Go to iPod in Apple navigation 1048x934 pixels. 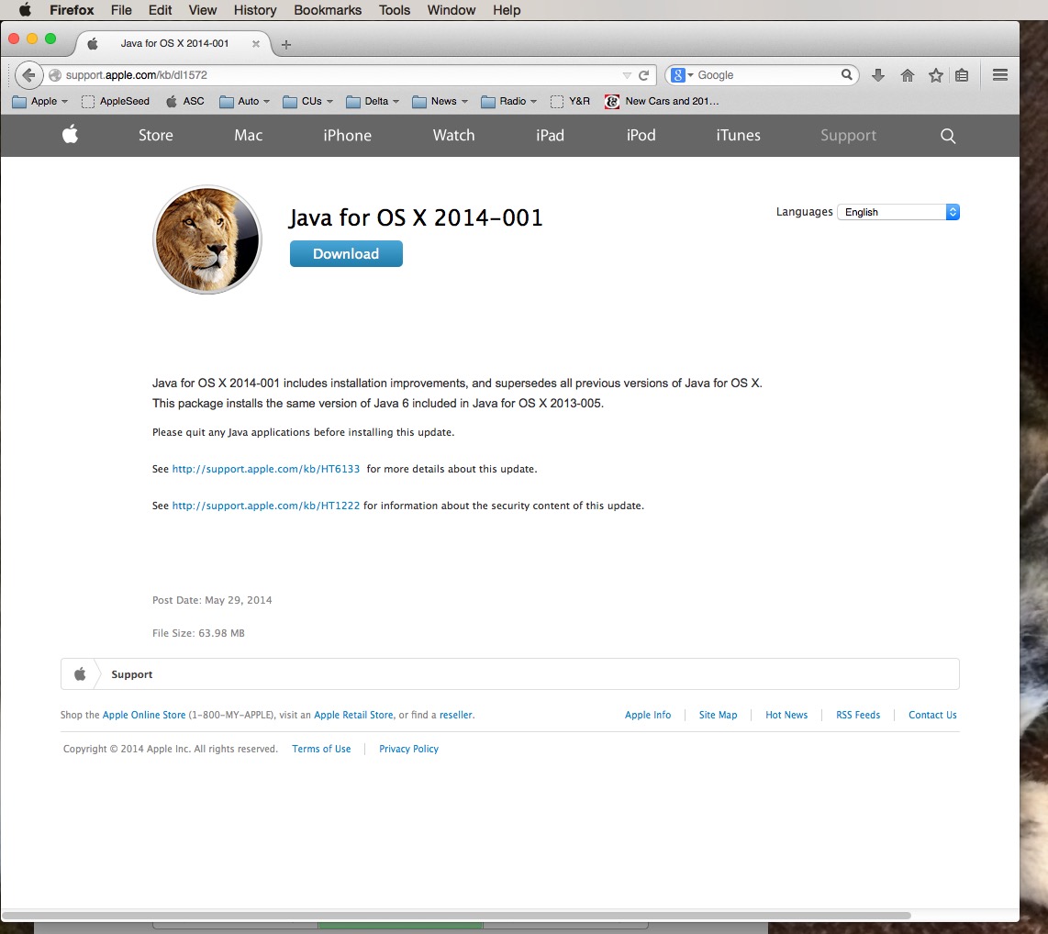point(641,135)
